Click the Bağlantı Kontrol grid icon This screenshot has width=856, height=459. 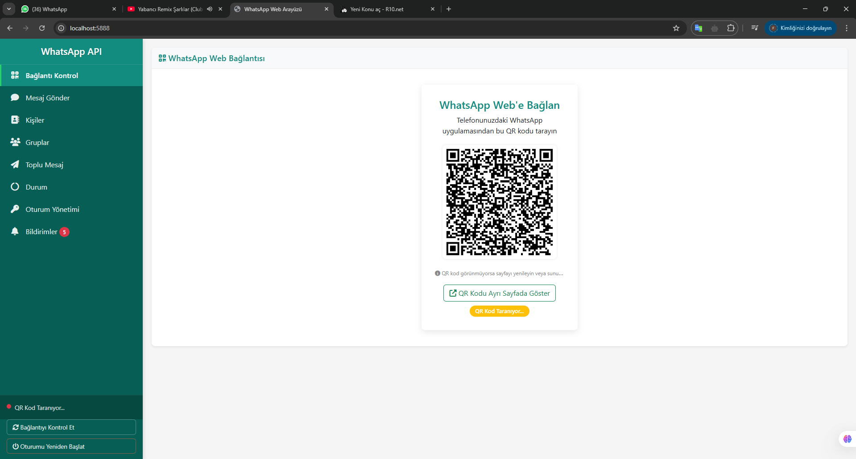[15, 75]
